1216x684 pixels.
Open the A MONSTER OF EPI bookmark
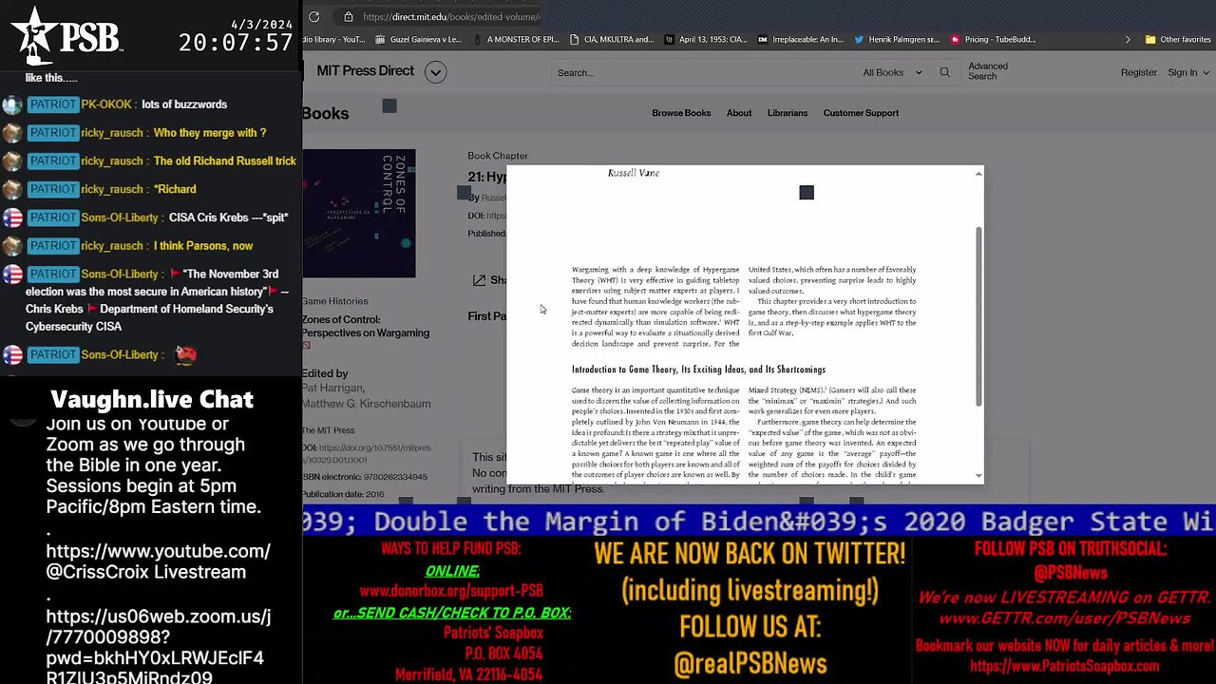coord(516,40)
